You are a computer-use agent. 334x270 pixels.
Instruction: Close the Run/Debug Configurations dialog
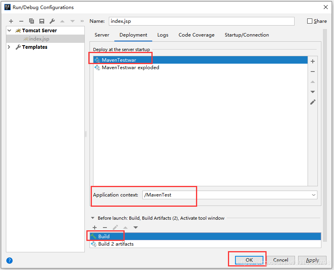coord(325,7)
